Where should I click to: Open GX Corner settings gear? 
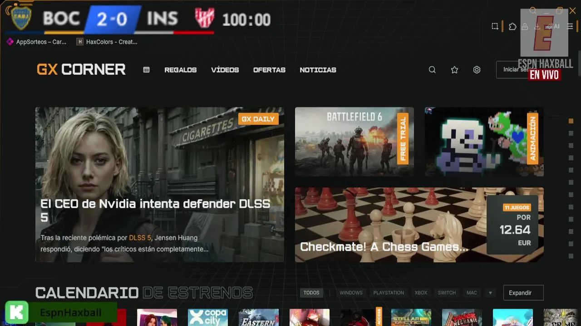[477, 70]
